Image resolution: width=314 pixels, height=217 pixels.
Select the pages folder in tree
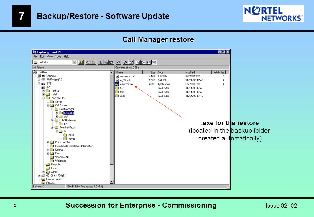point(72,139)
